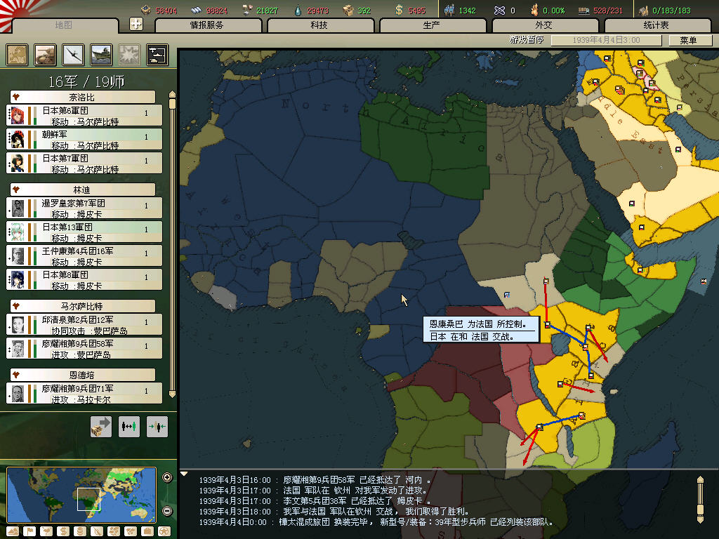Click the greyed-out explosion battles icon
This screenshot has height=539, width=719.
[x=129, y=55]
